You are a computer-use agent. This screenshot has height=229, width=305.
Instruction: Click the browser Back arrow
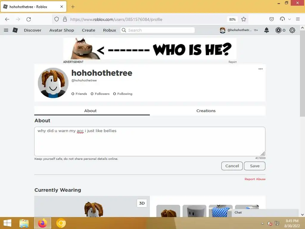point(7,19)
